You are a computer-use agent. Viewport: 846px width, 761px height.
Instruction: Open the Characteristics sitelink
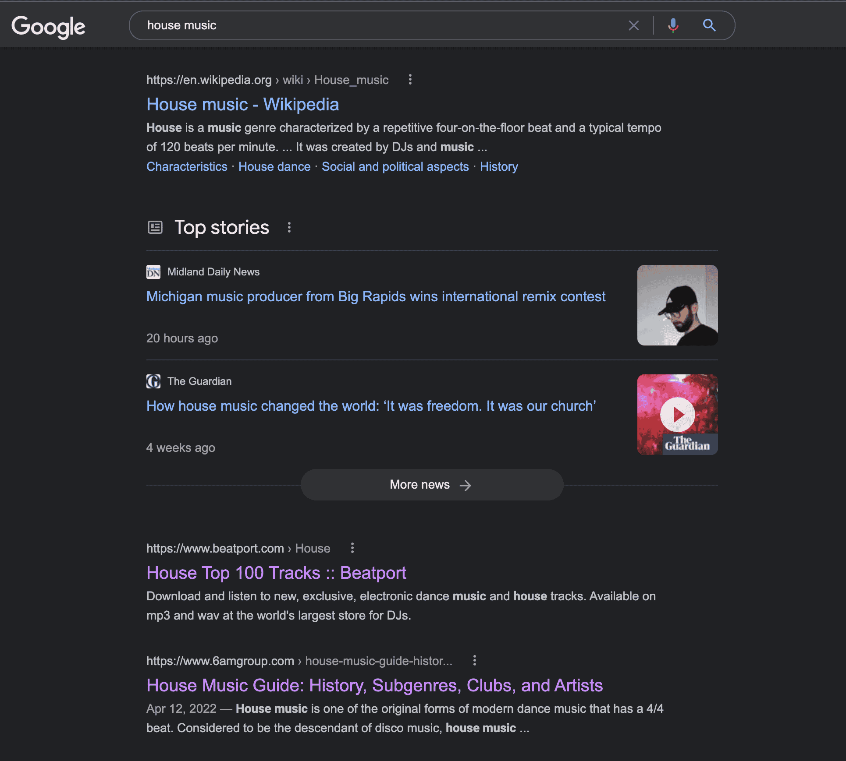coord(187,166)
